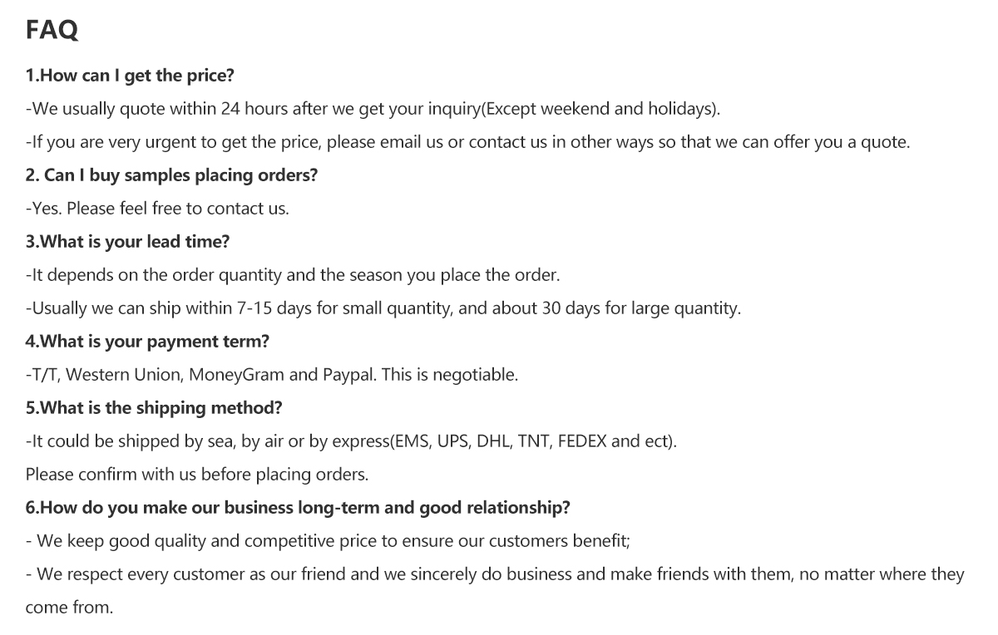Viewport: 998px width, 635px height.
Task: Click the '7-15 days for small quantity' line
Action: [x=383, y=308]
